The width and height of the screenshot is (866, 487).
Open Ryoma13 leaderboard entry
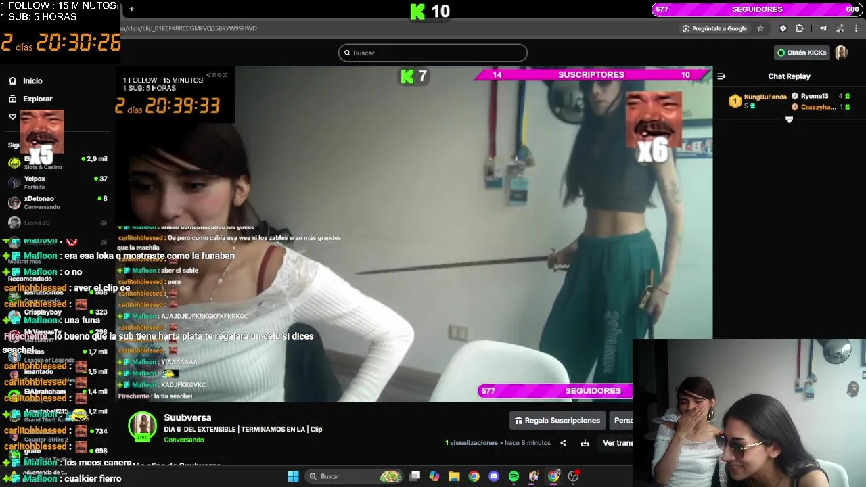[x=815, y=96]
